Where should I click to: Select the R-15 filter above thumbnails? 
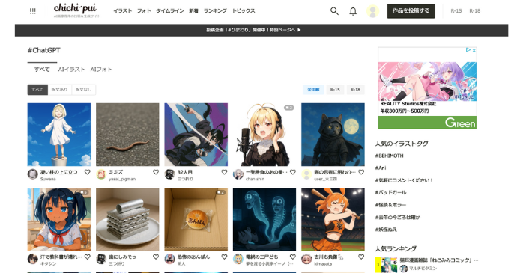[335, 90]
